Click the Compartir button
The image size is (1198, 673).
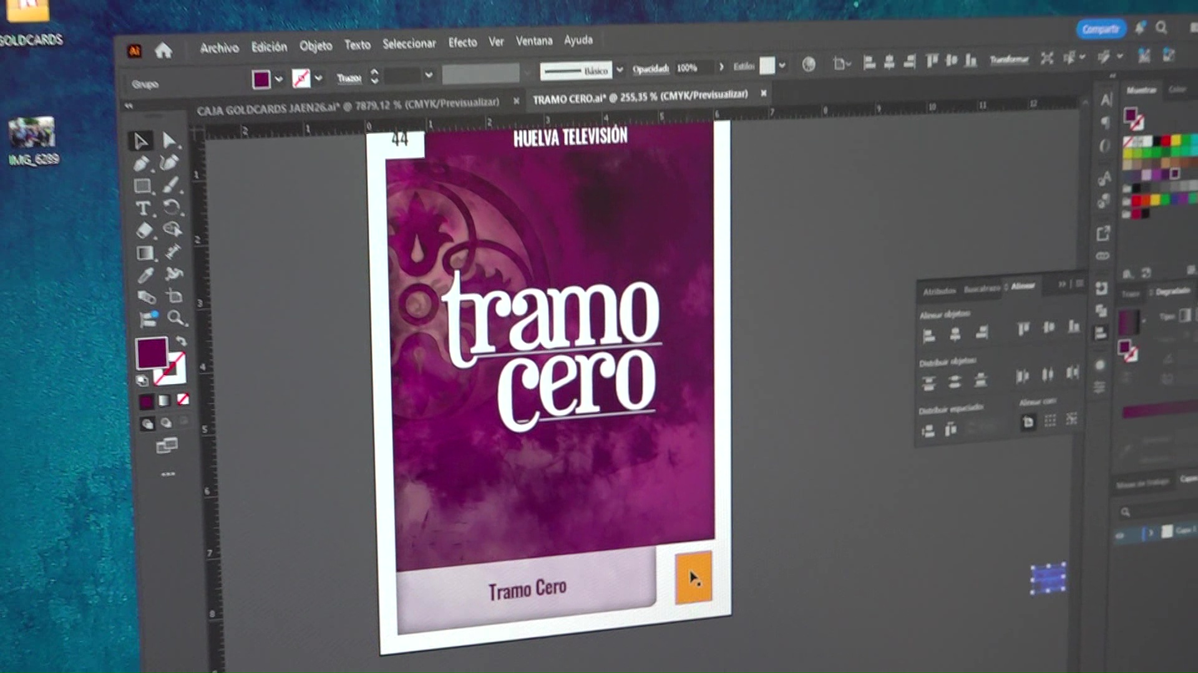(1100, 29)
